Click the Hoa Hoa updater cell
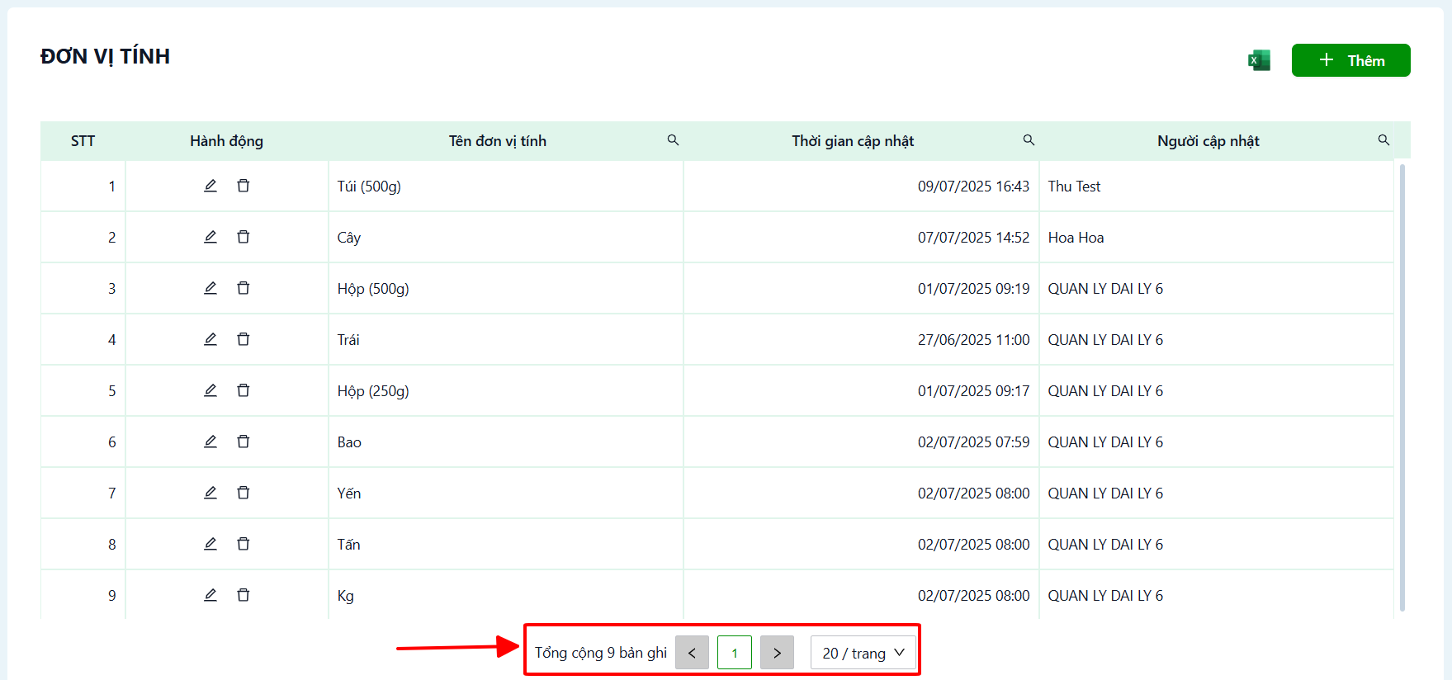Image resolution: width=1452 pixels, height=680 pixels. click(x=1216, y=238)
